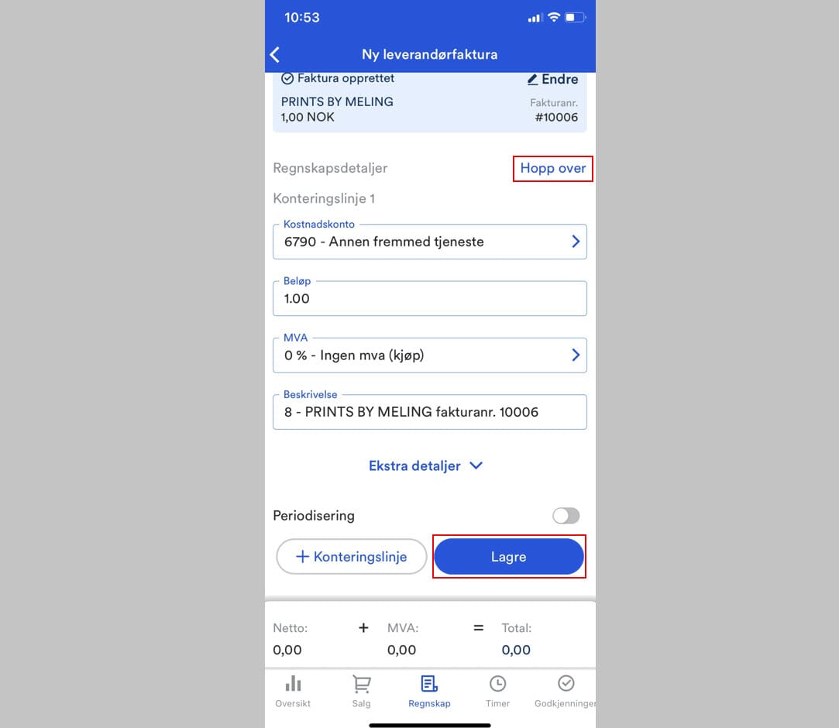Open MVA rate selector
839x728 pixels.
(430, 355)
